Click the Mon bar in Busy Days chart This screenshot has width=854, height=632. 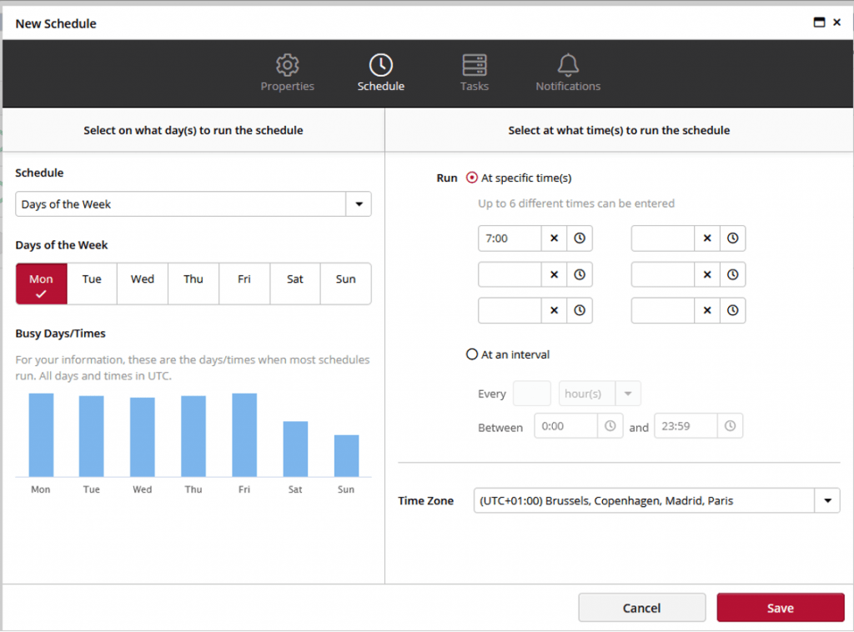click(x=41, y=435)
